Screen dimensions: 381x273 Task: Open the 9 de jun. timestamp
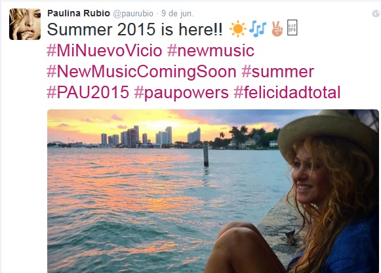[178, 13]
